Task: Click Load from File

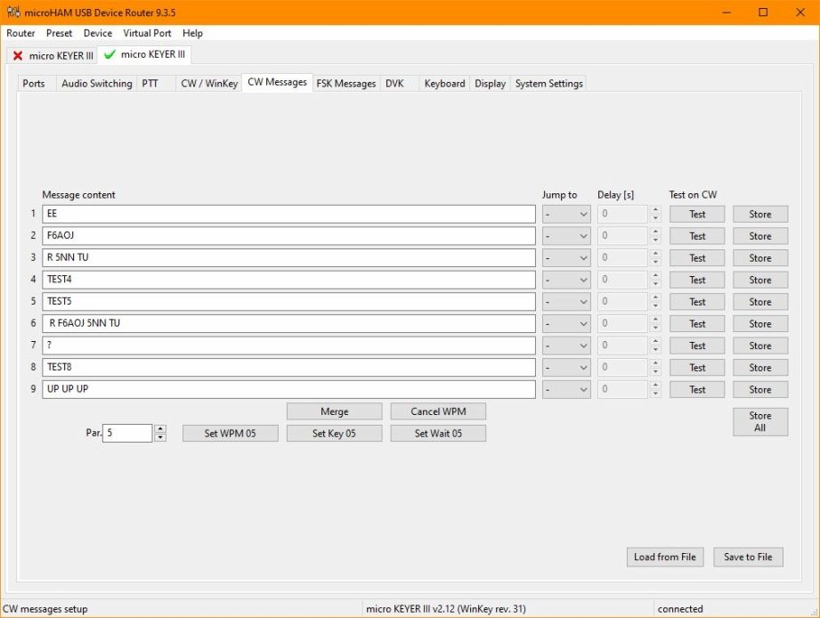Action: [x=664, y=557]
